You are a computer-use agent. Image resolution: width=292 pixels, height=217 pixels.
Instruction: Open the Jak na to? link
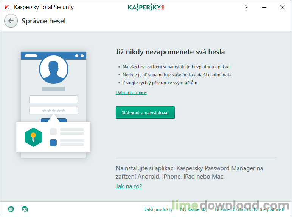129,186
